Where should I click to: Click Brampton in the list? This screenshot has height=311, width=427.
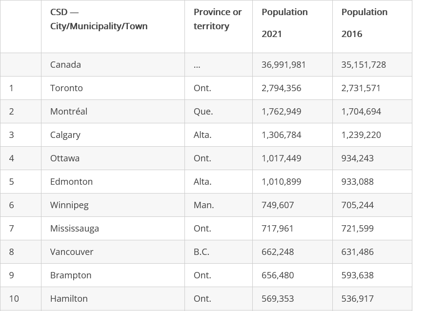click(71, 275)
